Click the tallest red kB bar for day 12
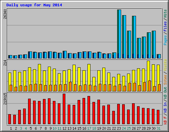The width and height of the screenshot is (169, 132). pos(64,109)
